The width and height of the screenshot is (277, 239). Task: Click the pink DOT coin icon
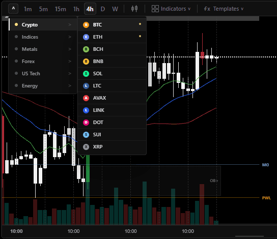coord(86,123)
